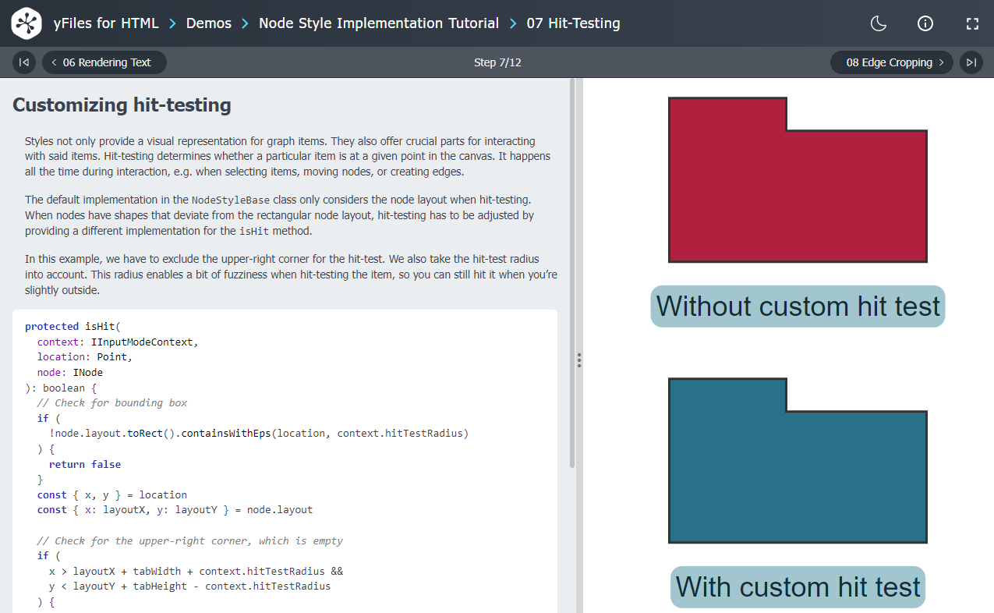This screenshot has height=613, width=994.
Task: Click 'return false' code line
Action: pos(85,464)
